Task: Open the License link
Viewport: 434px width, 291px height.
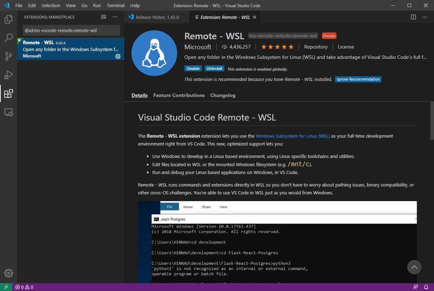Action: click(346, 47)
